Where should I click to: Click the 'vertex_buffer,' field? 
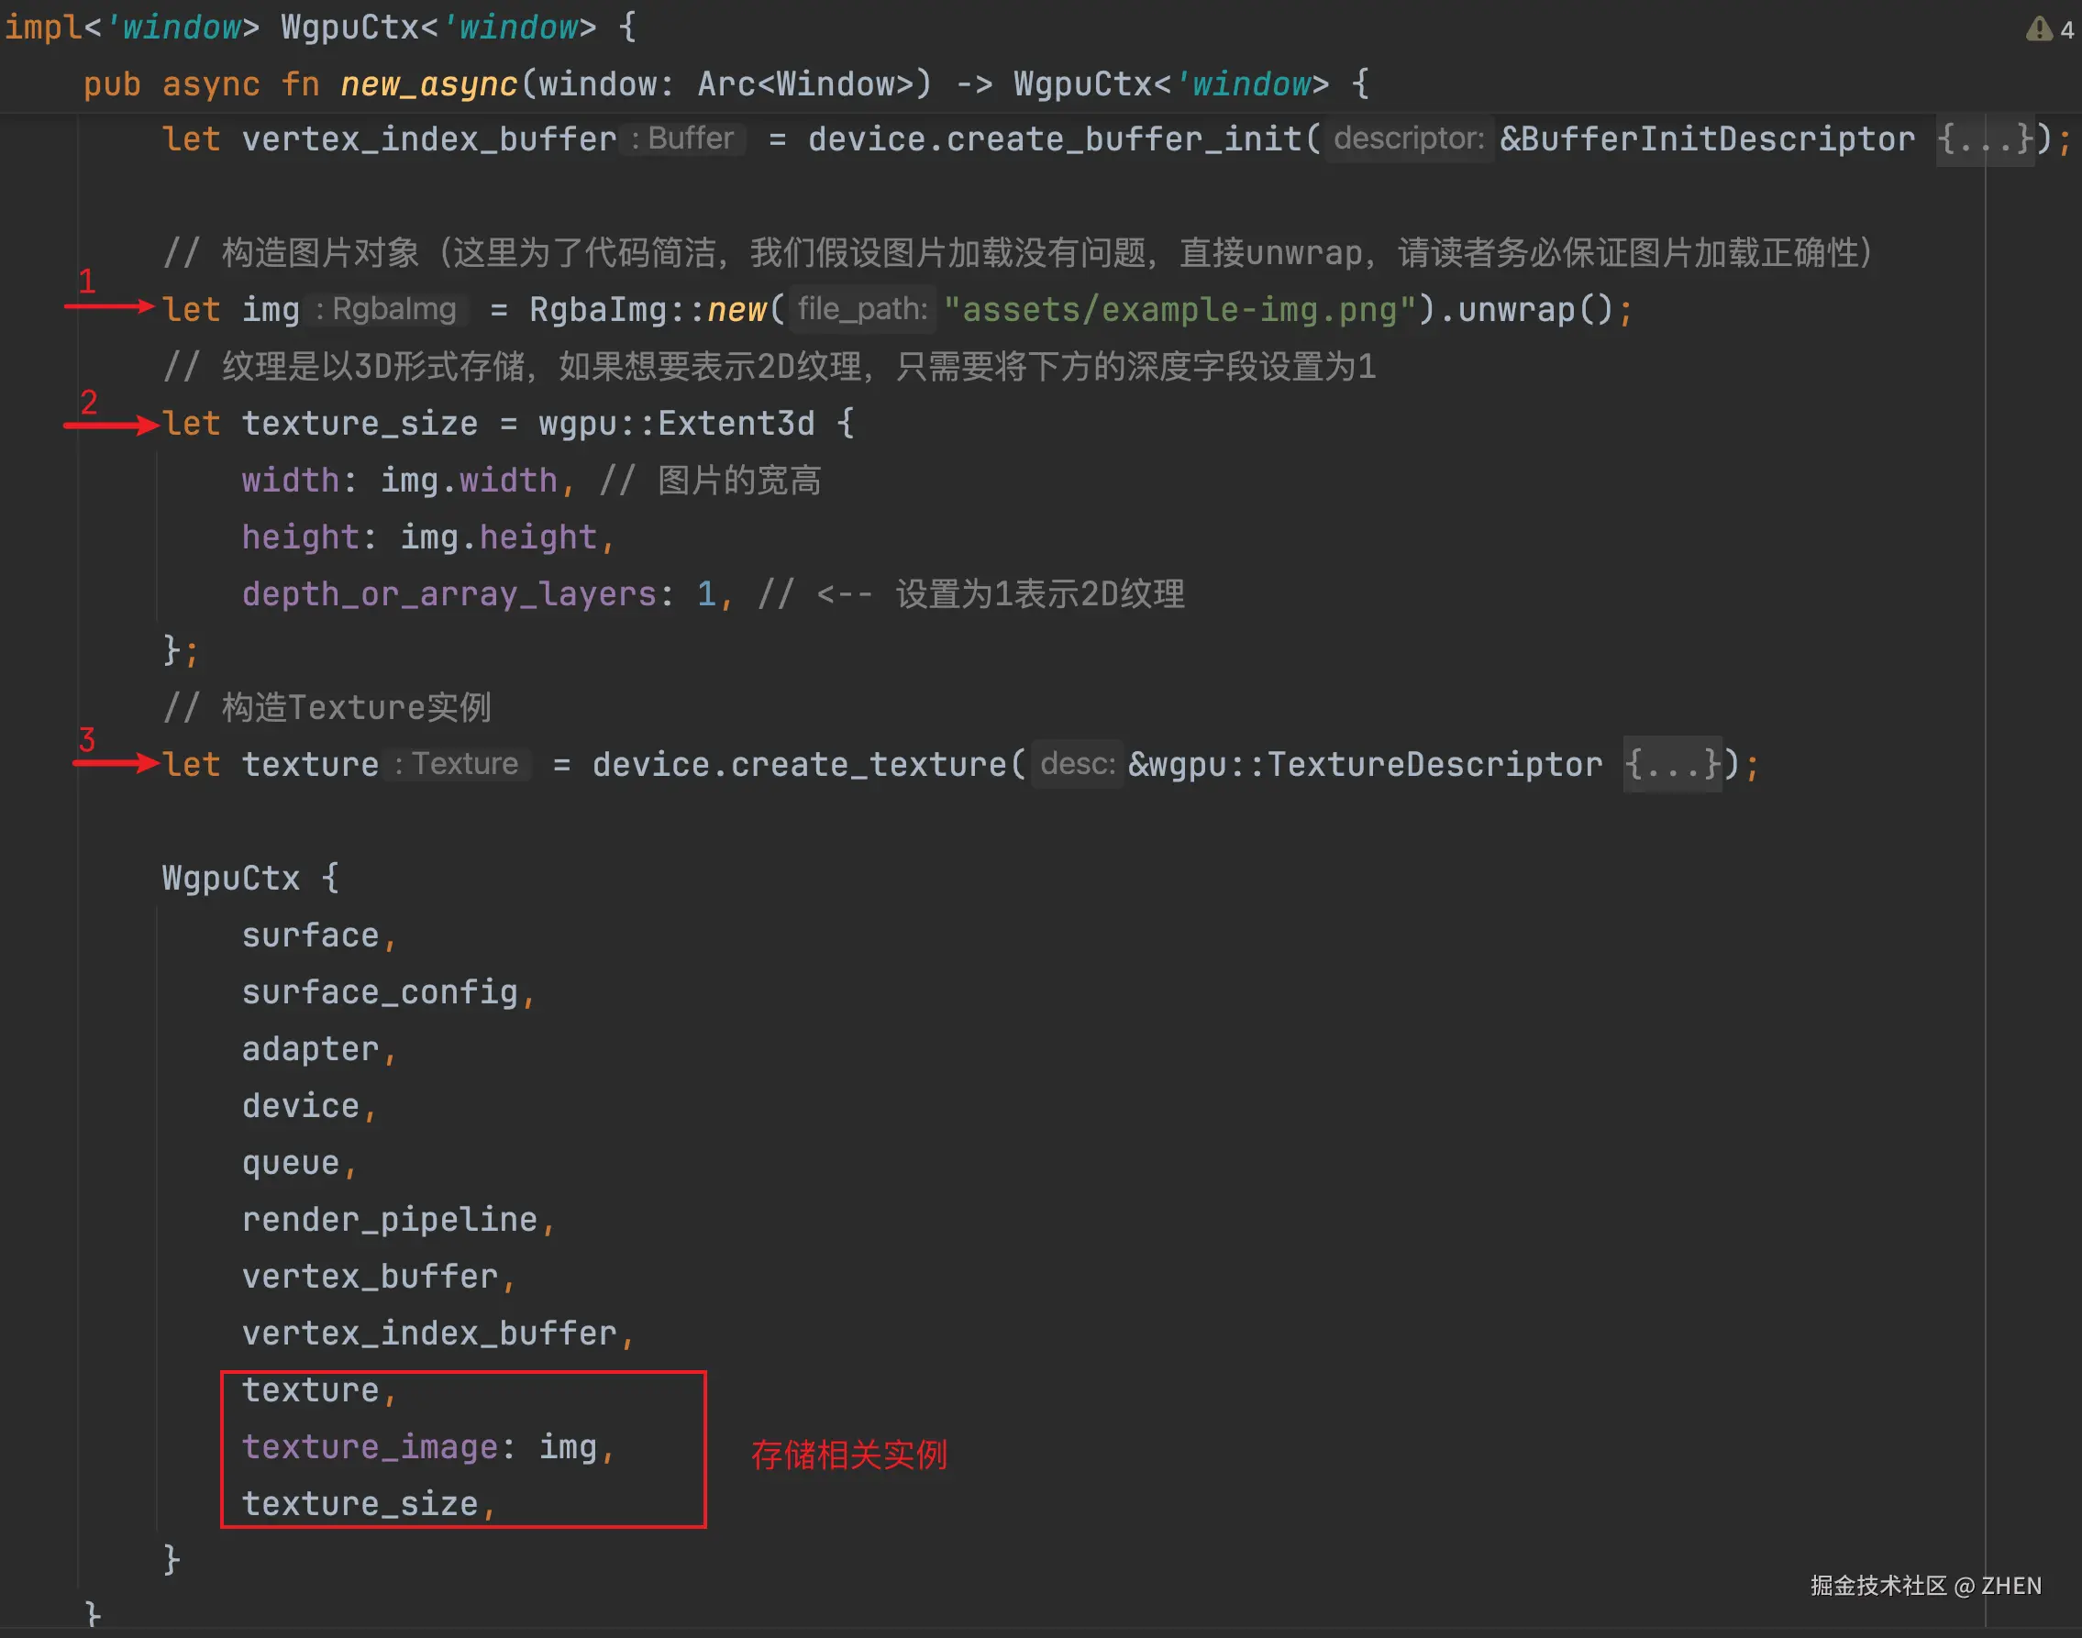tap(378, 1277)
